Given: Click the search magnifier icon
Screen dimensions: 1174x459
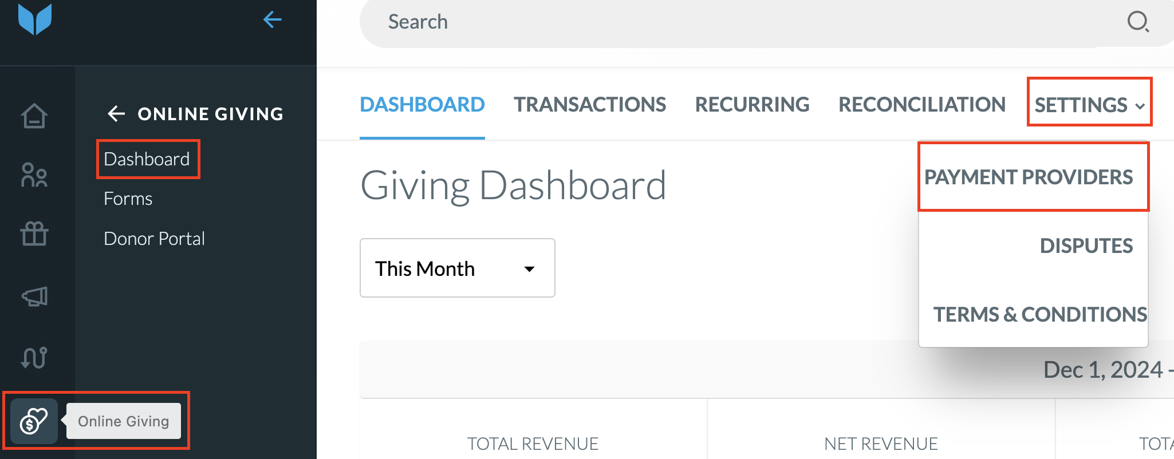Looking at the screenshot, I should (1137, 22).
